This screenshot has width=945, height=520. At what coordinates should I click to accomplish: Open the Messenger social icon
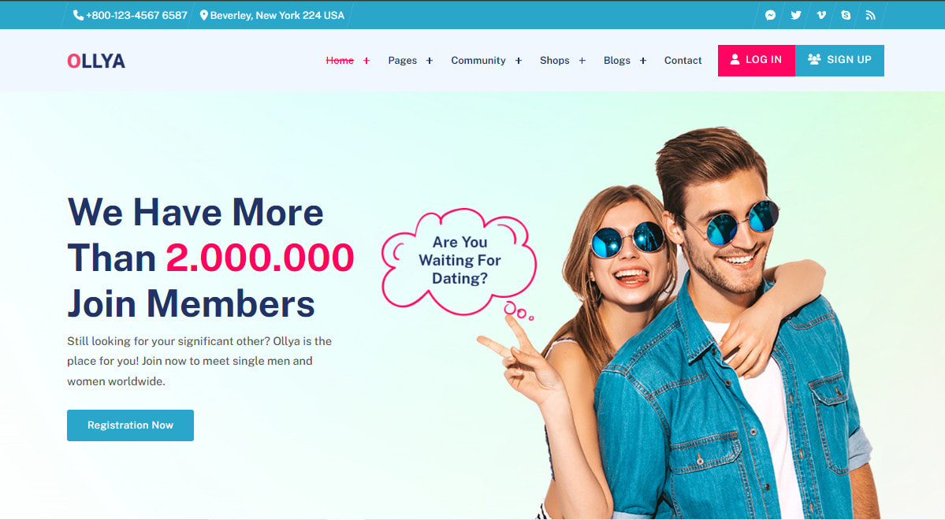(770, 15)
